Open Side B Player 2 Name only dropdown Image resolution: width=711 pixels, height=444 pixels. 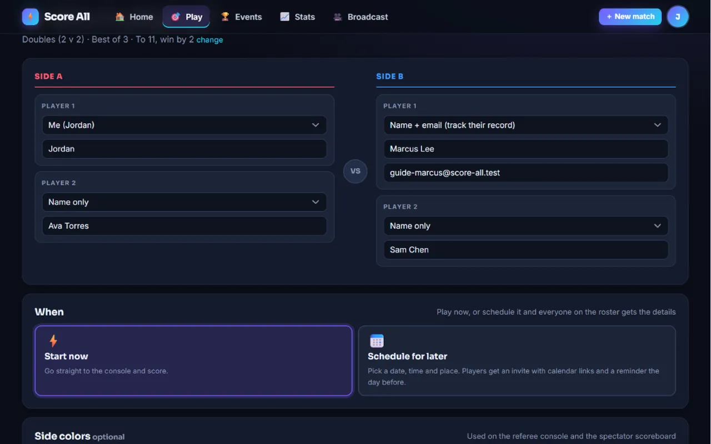click(x=525, y=226)
